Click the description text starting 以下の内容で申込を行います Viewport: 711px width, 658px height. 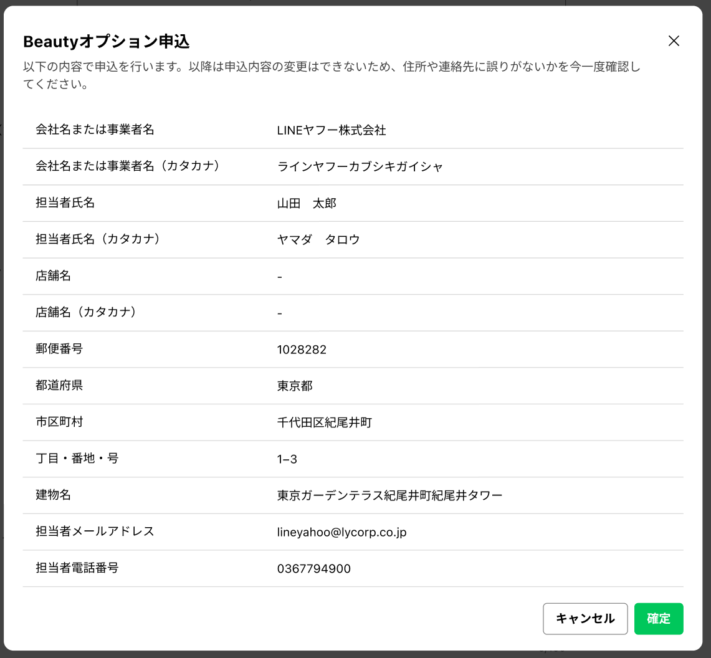[x=332, y=75]
